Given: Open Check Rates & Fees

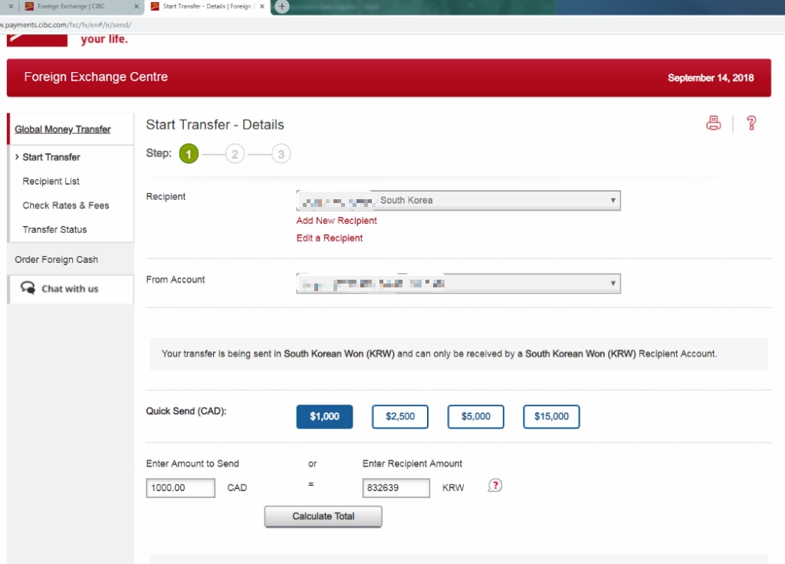Looking at the screenshot, I should [x=66, y=205].
